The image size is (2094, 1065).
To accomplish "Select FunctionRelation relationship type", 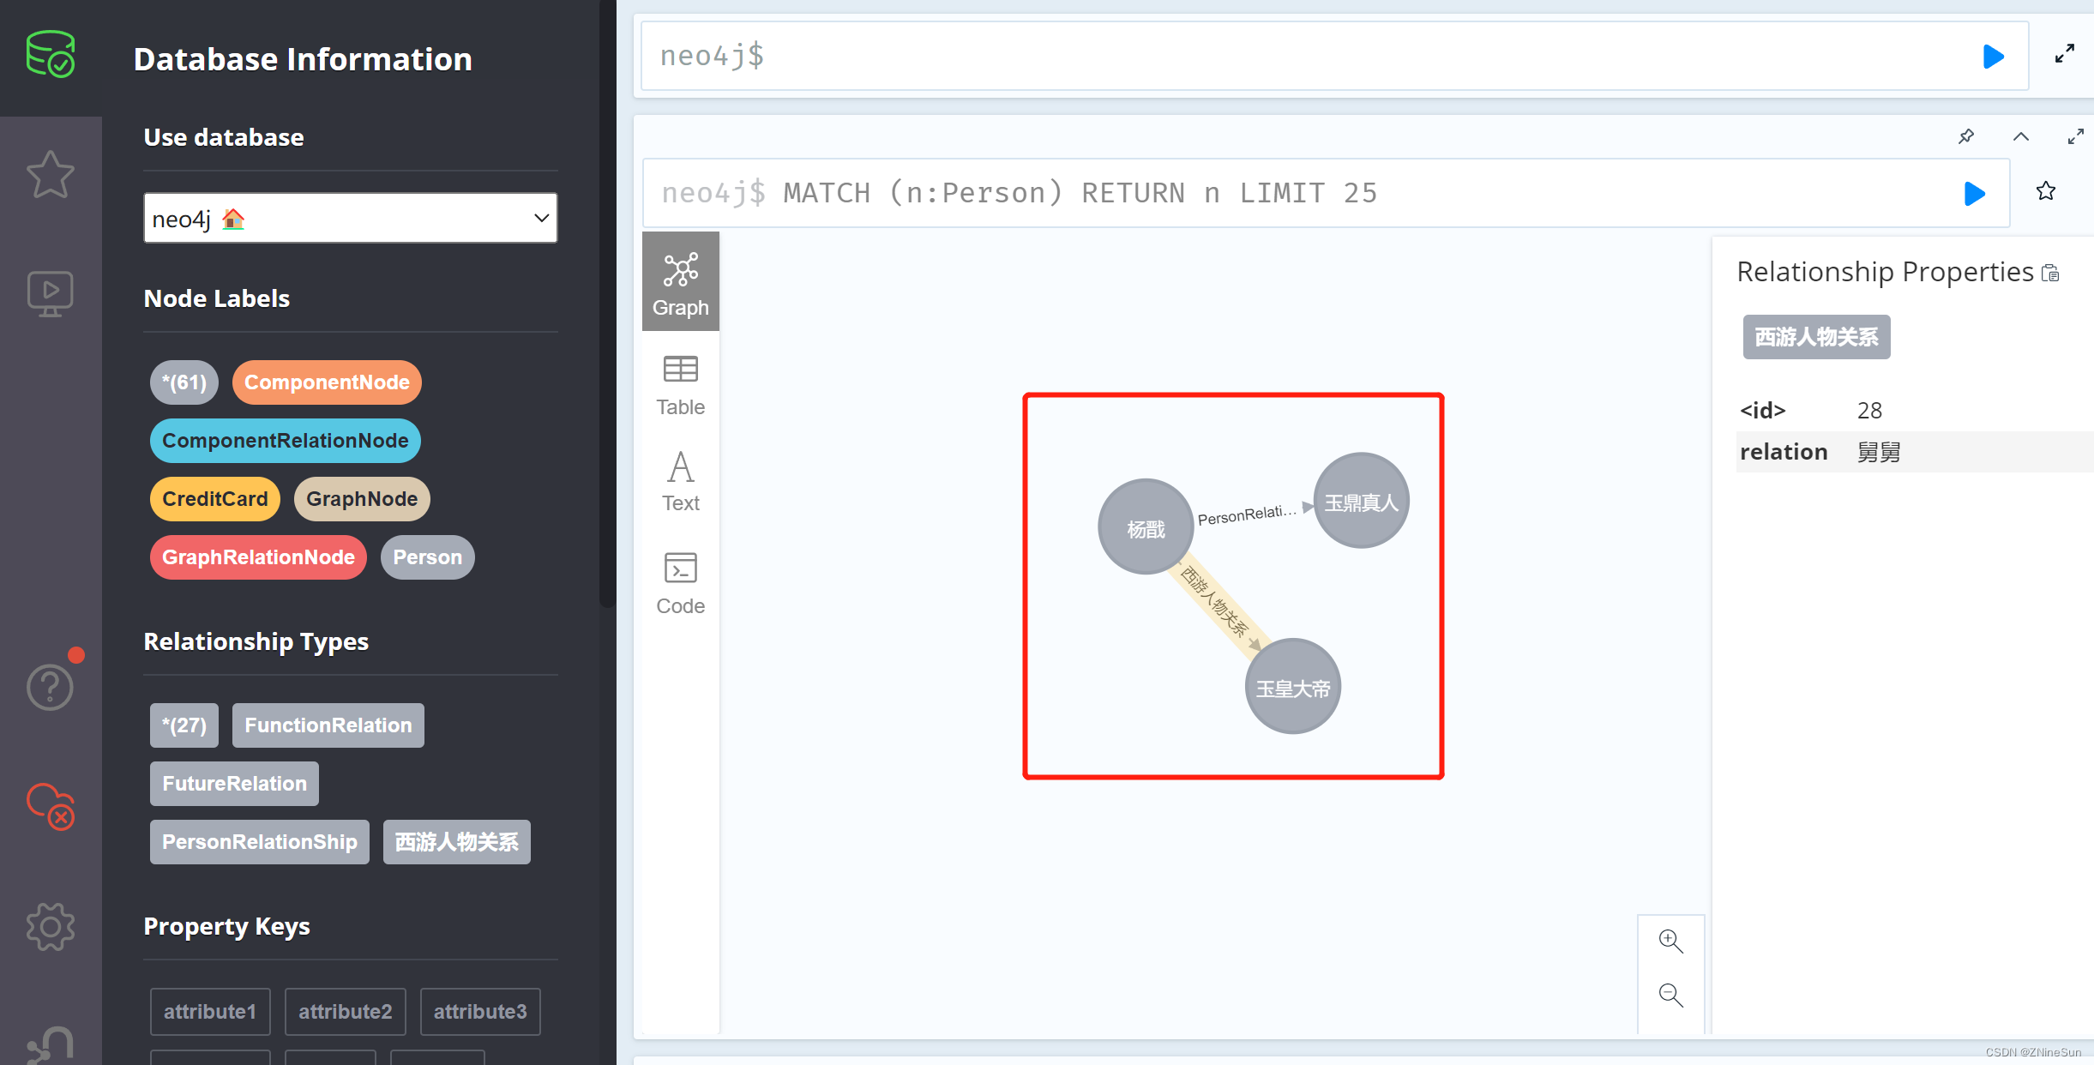I will coord(328,724).
